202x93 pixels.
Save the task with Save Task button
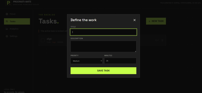click(x=103, y=71)
